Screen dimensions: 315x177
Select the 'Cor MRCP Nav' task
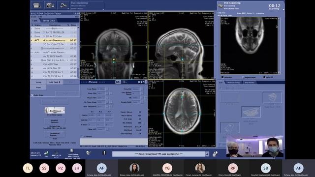54,64
